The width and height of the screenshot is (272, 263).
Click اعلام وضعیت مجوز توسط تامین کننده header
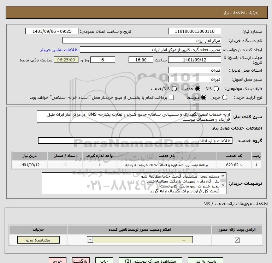140,229
